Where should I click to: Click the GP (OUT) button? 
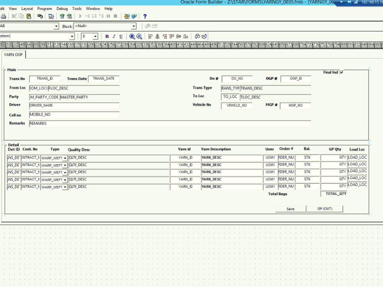[325, 209]
